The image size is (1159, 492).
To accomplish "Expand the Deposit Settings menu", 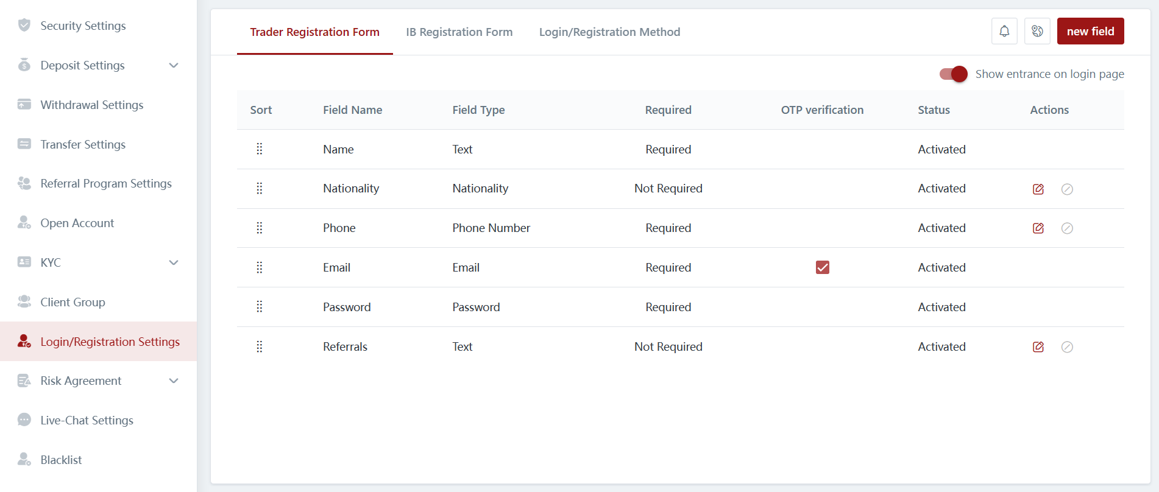I will pyautogui.click(x=174, y=65).
